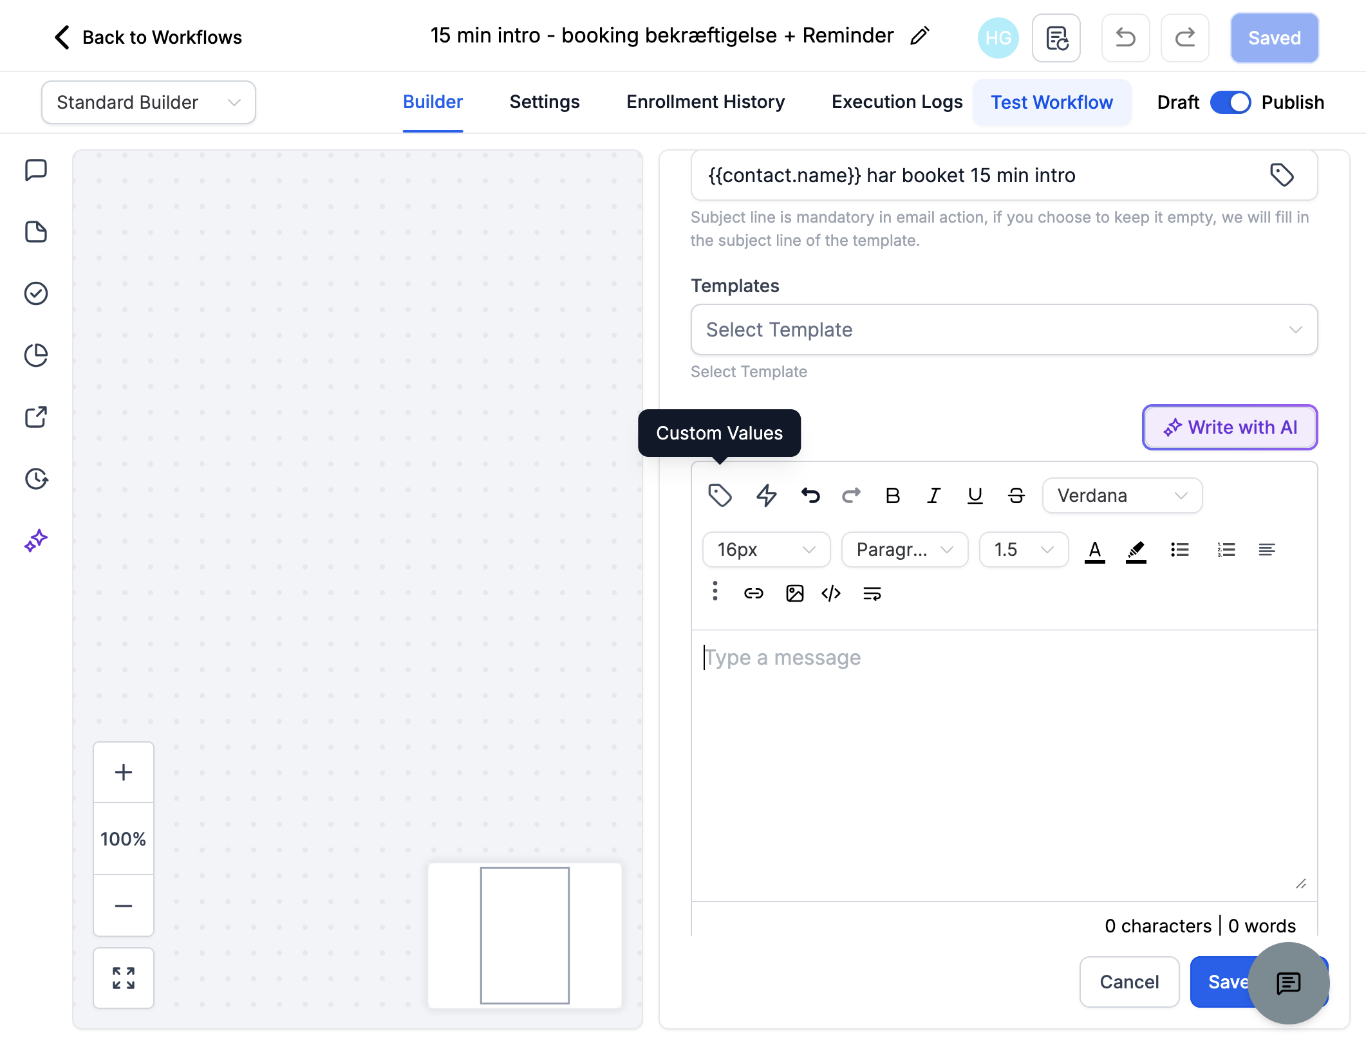Open the Select Template dropdown
1366x1045 pixels.
pos(1004,329)
